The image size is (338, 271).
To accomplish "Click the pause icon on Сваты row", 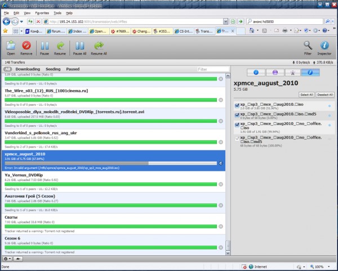I will click(221, 226).
